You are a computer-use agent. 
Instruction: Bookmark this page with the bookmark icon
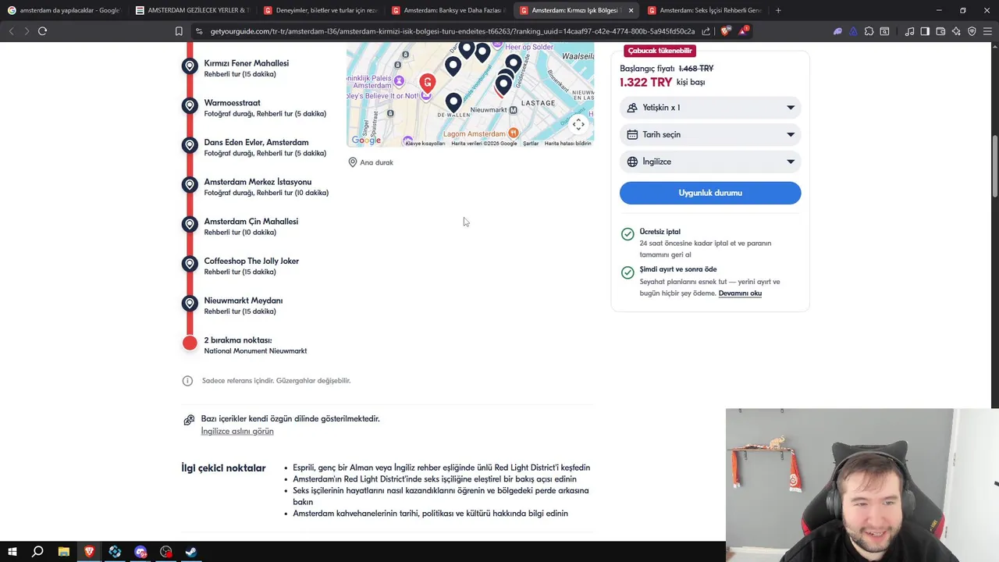pyautogui.click(x=179, y=31)
